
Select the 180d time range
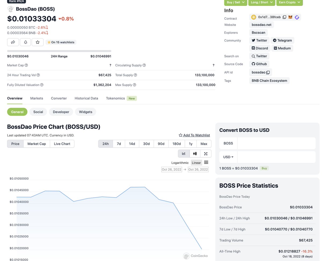(x=177, y=144)
